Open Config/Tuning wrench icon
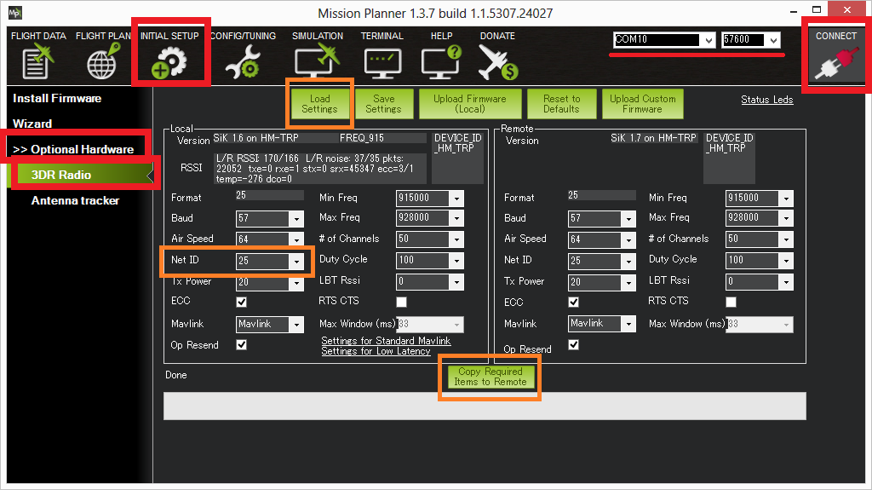Image resolution: width=872 pixels, height=490 pixels. [241, 63]
